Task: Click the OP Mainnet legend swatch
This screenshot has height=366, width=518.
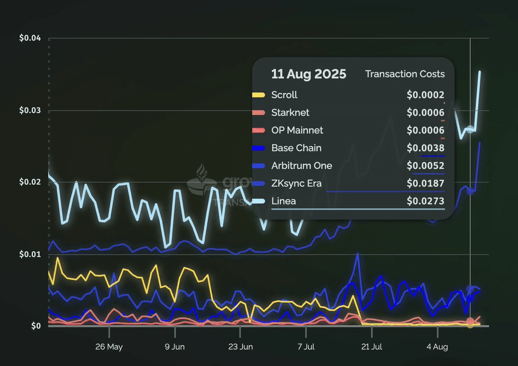Action: coord(259,130)
